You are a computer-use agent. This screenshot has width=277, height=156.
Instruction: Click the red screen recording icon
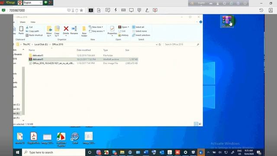tap(155, 10)
